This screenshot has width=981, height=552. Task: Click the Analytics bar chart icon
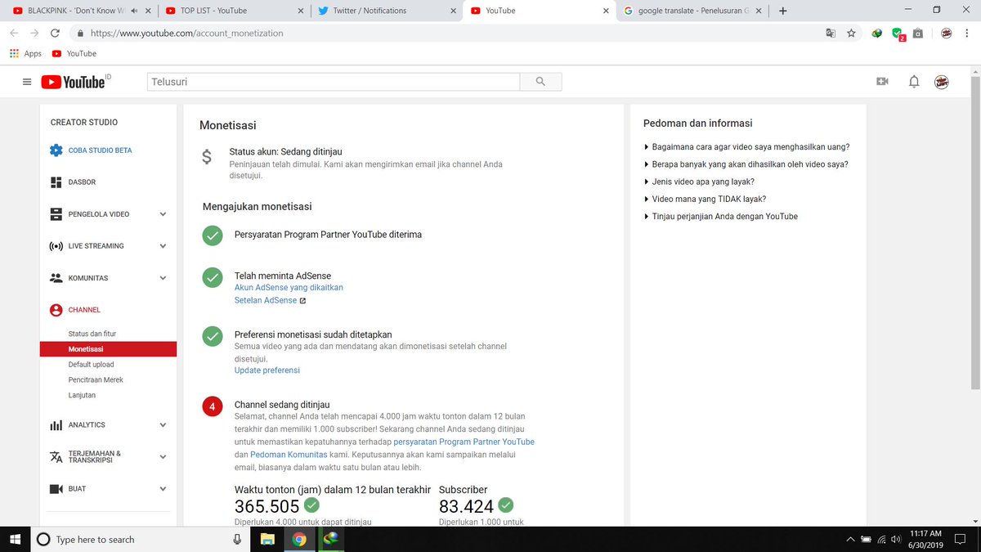click(56, 425)
